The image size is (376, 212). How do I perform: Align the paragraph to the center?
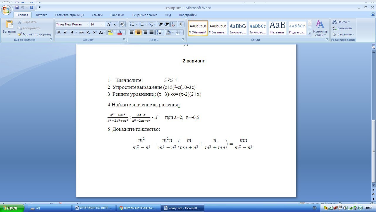(x=138, y=32)
